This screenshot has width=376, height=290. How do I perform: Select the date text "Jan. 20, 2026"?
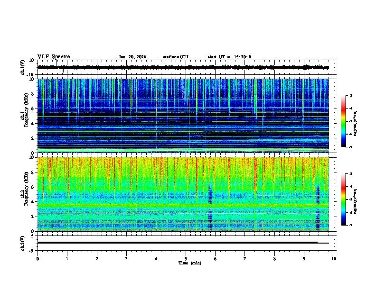pyautogui.click(x=132, y=57)
